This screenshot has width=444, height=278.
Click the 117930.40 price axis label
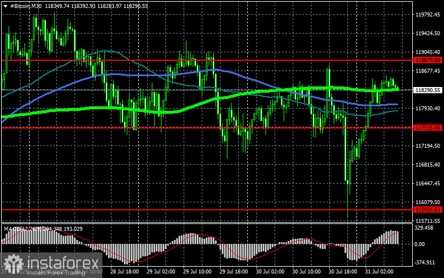428,109
